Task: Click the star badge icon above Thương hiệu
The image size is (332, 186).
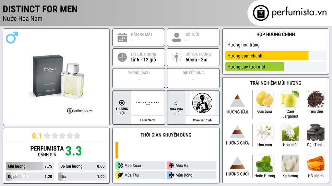Action: pyautogui.click(x=122, y=103)
